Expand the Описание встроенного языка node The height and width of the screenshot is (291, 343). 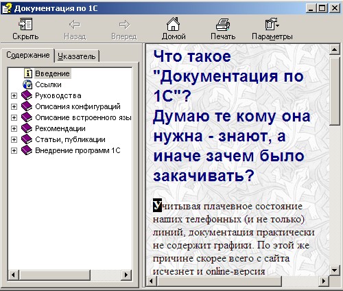[14, 117]
